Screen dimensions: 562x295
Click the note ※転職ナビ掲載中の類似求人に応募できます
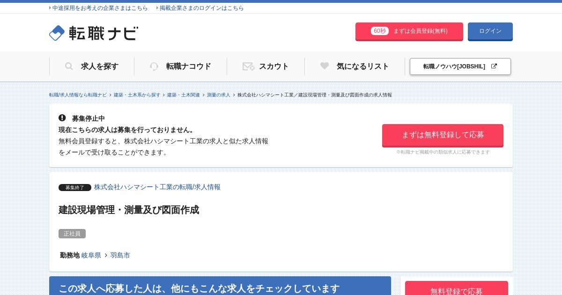pos(443,152)
